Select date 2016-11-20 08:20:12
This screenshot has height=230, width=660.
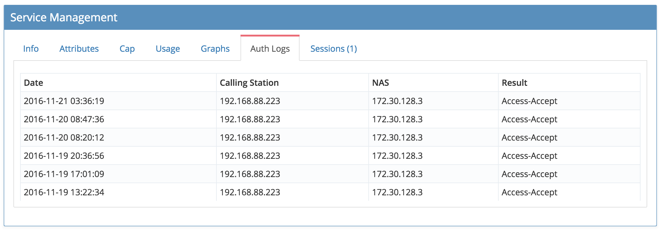click(64, 138)
